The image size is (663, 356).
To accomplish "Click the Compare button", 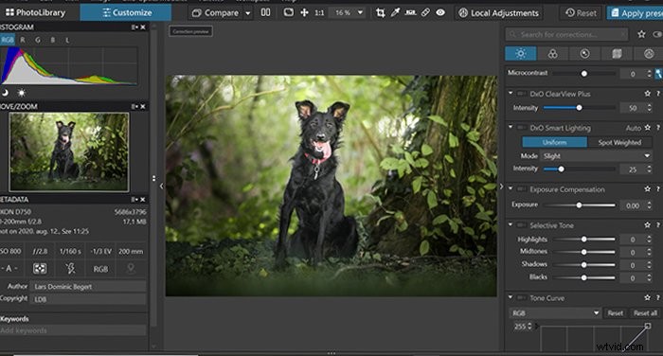I will click(x=216, y=13).
